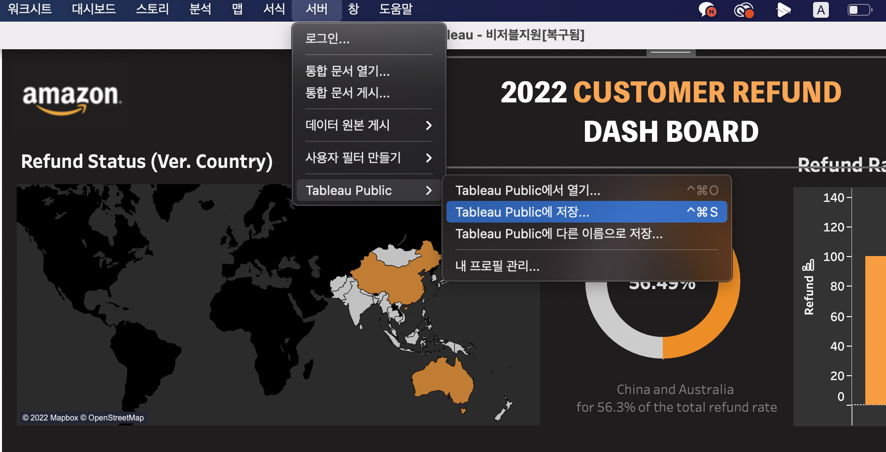Expand the 데이터 원본 게시 submenu
Image resolution: width=886 pixels, height=452 pixels.
(369, 125)
